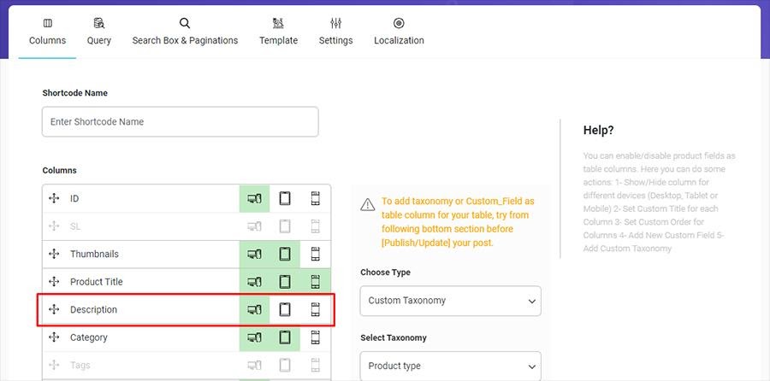Toggle tablet icon for Description row
The height and width of the screenshot is (381, 770).
(285, 309)
